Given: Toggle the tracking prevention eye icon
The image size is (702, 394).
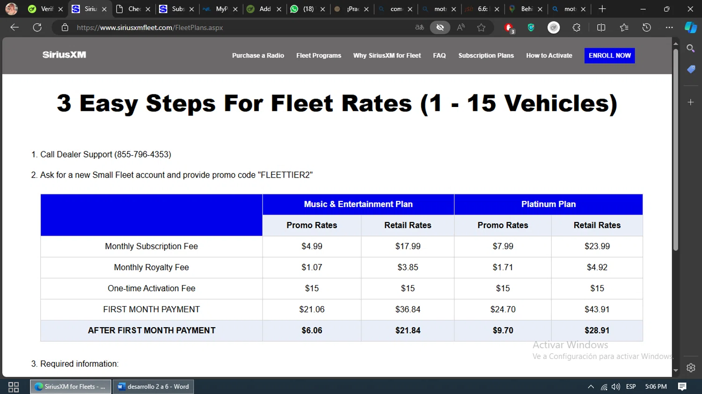Looking at the screenshot, I should (440, 28).
